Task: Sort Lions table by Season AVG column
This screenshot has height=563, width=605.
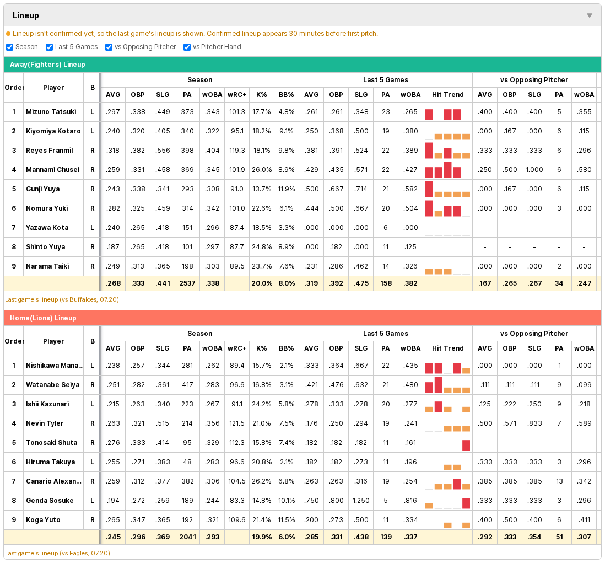Action: pos(113,348)
